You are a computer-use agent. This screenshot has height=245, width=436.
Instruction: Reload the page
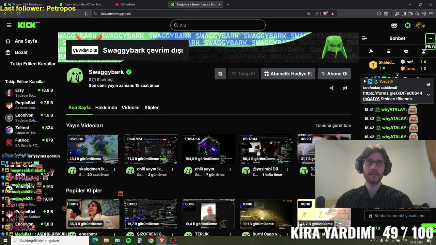point(18,14)
